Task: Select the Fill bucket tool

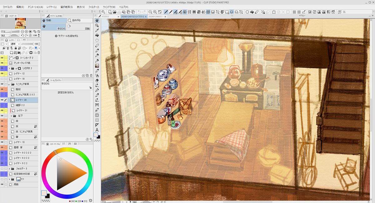Action: coord(97,35)
